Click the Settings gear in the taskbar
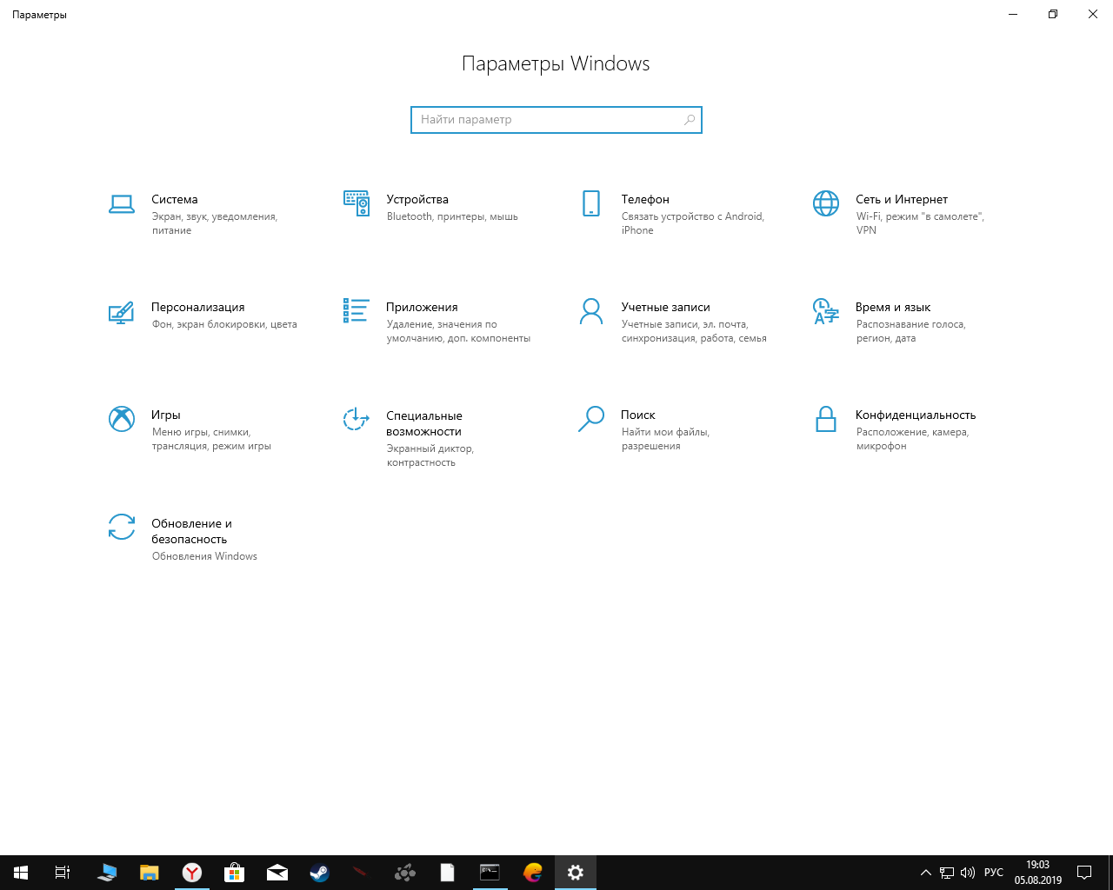The image size is (1113, 890). click(576, 873)
